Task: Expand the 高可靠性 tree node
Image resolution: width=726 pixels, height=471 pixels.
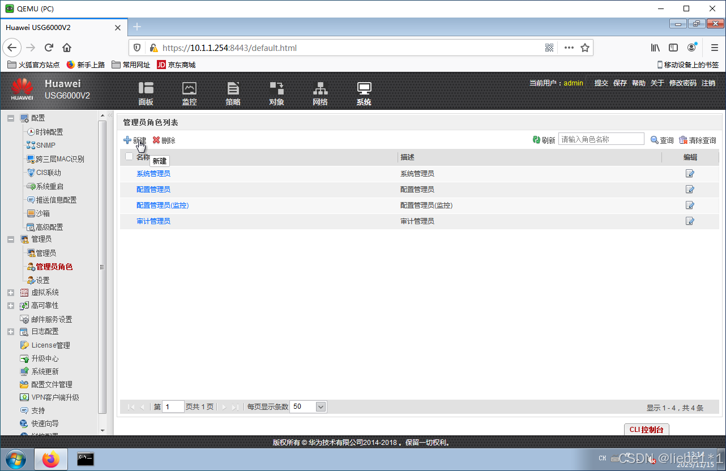Action: [x=11, y=305]
